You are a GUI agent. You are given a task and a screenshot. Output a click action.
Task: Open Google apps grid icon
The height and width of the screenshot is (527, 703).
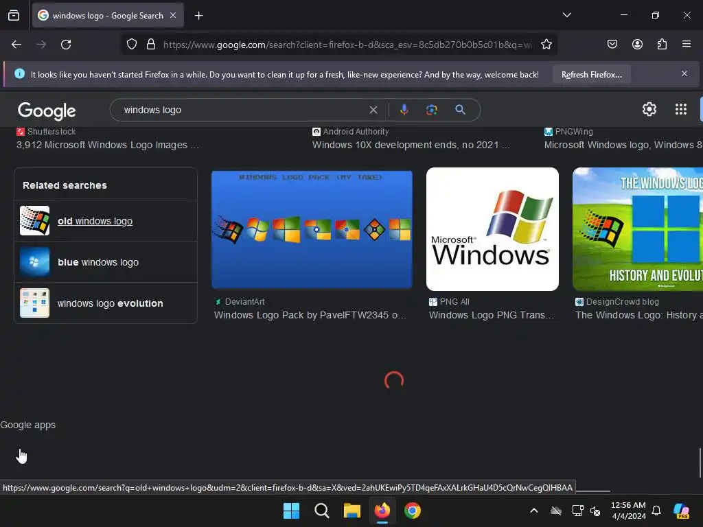680,109
